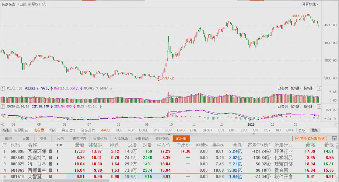Sort by the 涨幅% column header
The image size is (339, 182).
coord(95,145)
